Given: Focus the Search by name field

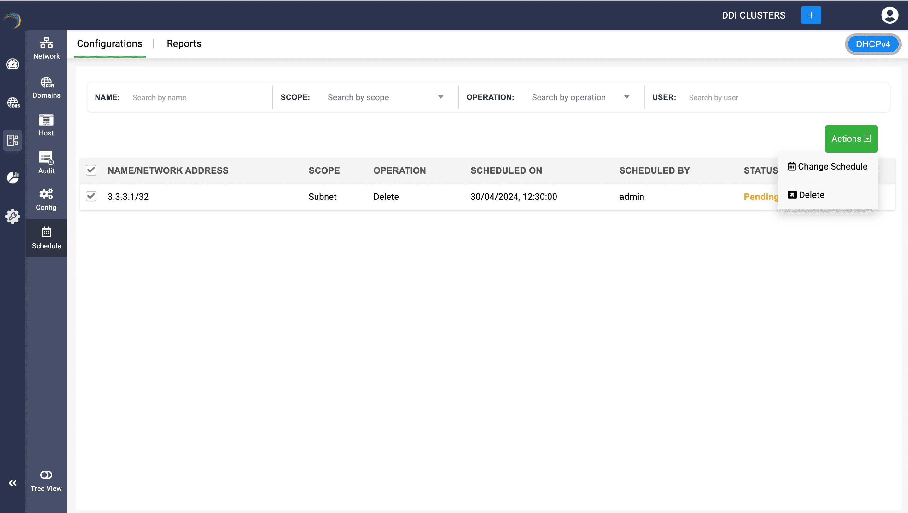Looking at the screenshot, I should 197,98.
